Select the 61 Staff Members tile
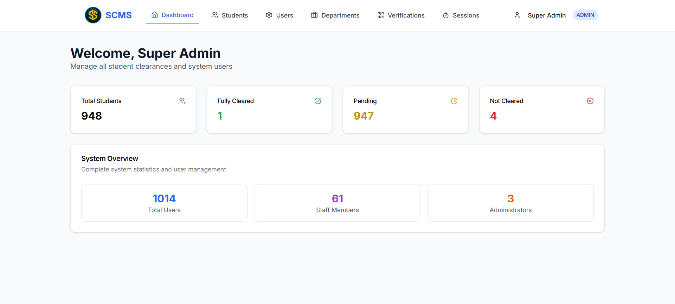This screenshot has height=304, width=675. [337, 203]
